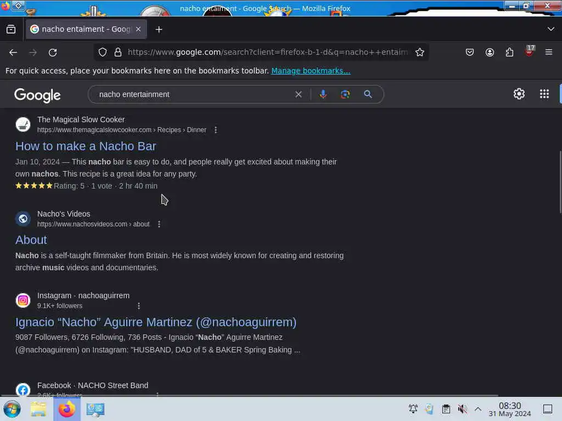Open the system settings taskbar icon
Viewport: 562px width, 421px height.
[95, 409]
